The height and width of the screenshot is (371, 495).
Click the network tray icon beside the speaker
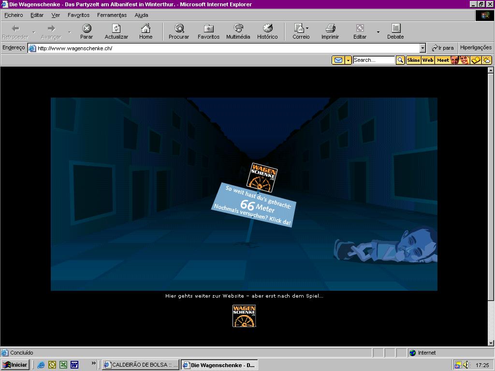click(458, 365)
